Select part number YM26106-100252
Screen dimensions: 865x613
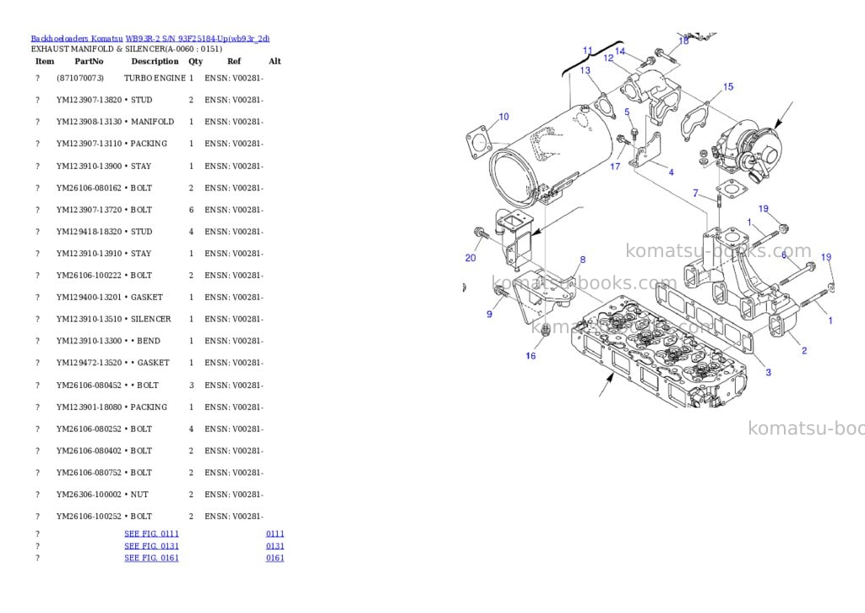[x=89, y=517]
